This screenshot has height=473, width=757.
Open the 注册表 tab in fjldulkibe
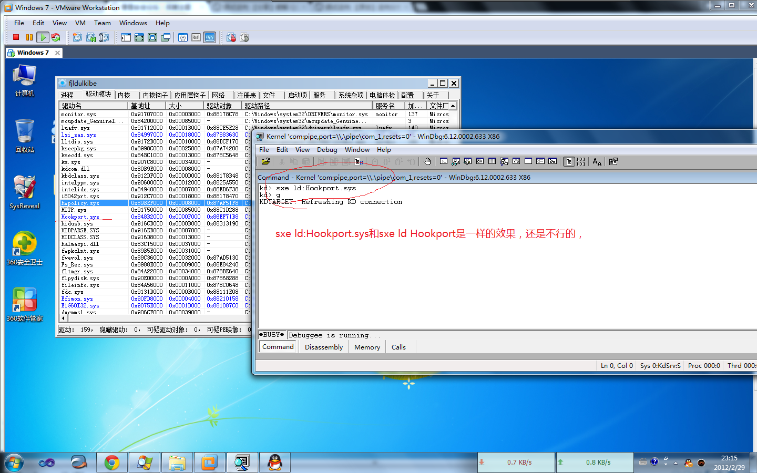(x=247, y=95)
